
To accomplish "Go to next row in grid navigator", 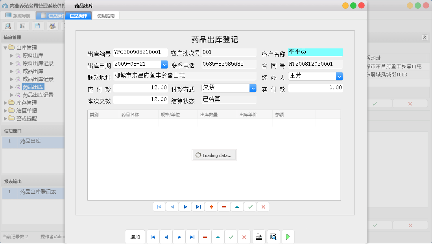I will point(185,207).
